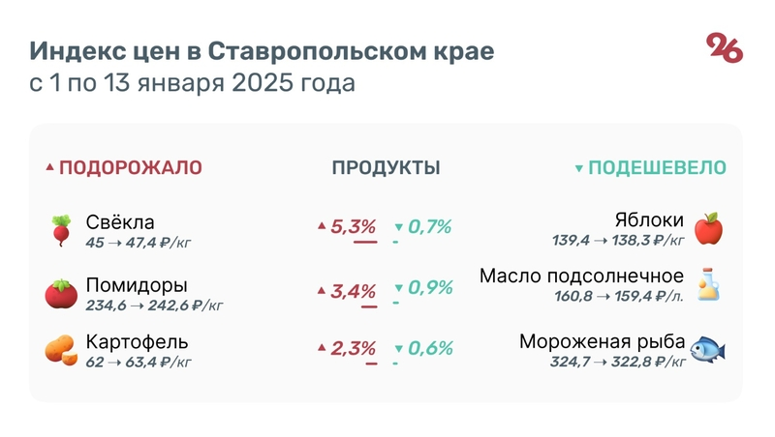The width and height of the screenshot is (775, 437).
Task: Click the Мороженая рыба label
Action: pyautogui.click(x=602, y=342)
